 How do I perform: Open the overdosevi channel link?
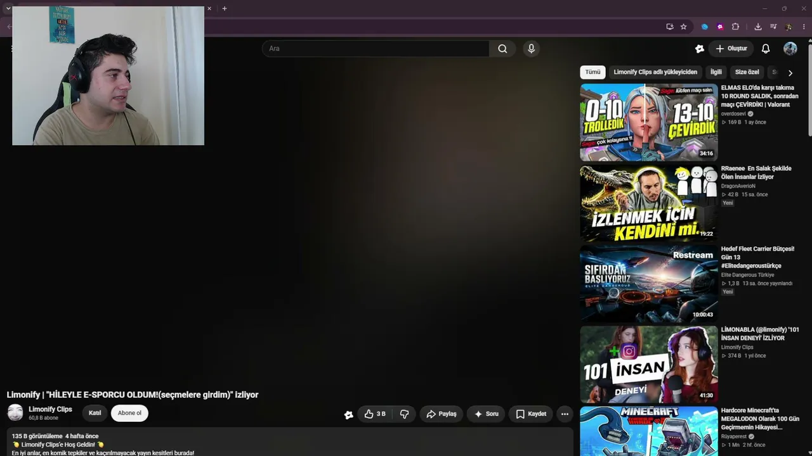click(x=733, y=114)
